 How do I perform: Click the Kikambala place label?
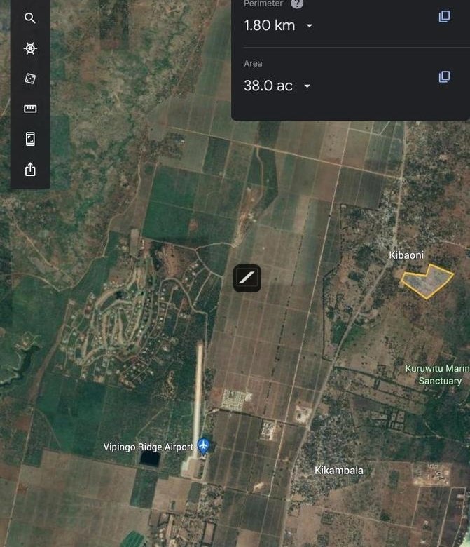(339, 471)
